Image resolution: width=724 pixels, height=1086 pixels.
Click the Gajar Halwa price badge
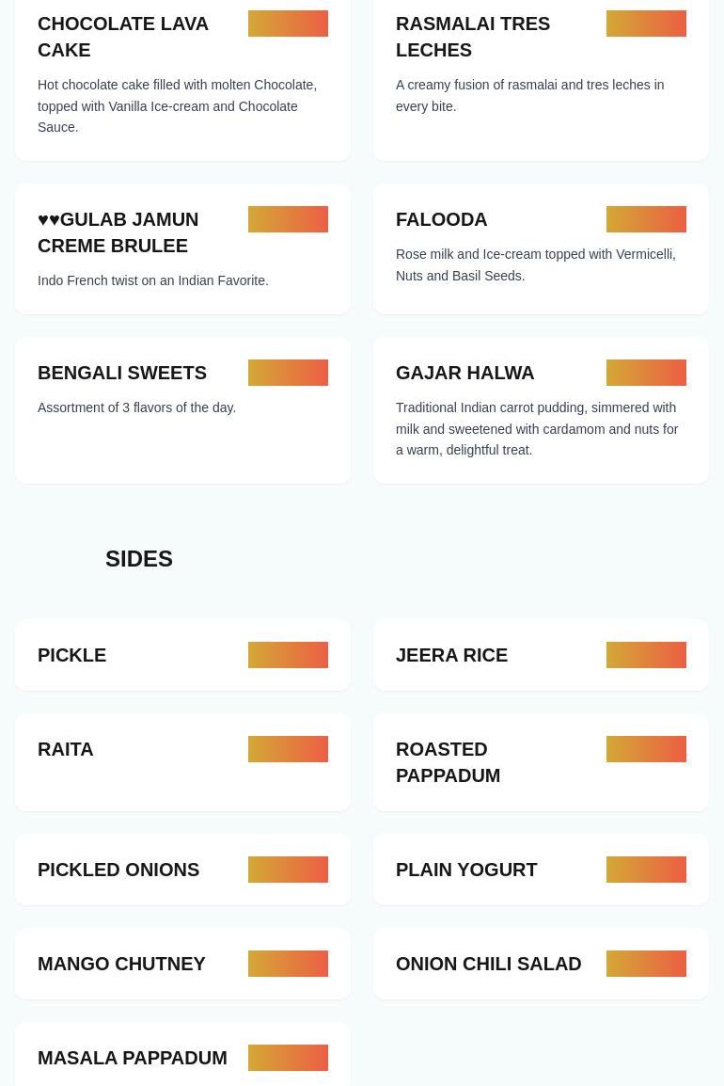pos(646,373)
